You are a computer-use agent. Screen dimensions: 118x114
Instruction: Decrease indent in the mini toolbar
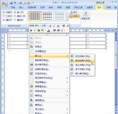point(54,30)
